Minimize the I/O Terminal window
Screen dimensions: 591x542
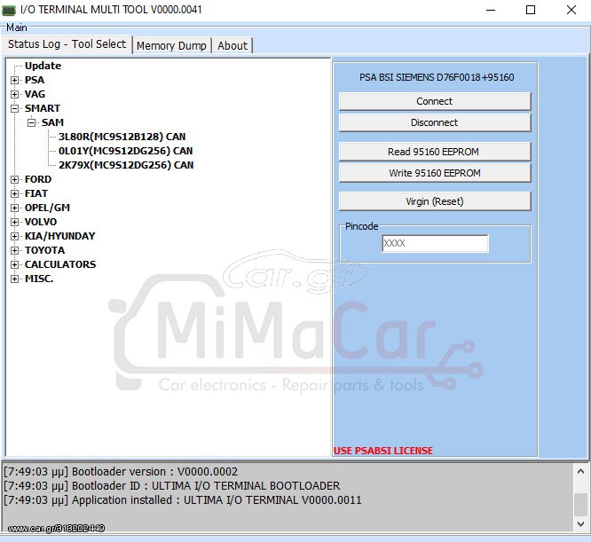coord(491,10)
